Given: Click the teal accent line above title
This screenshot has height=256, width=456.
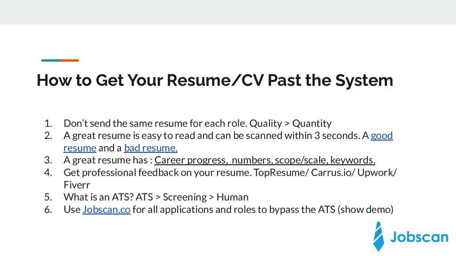Looking at the screenshot, I should pyautogui.click(x=51, y=60).
